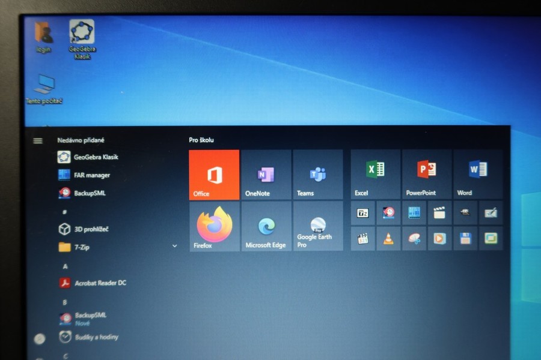Select the Tento počítač desktop icon

coord(44,89)
